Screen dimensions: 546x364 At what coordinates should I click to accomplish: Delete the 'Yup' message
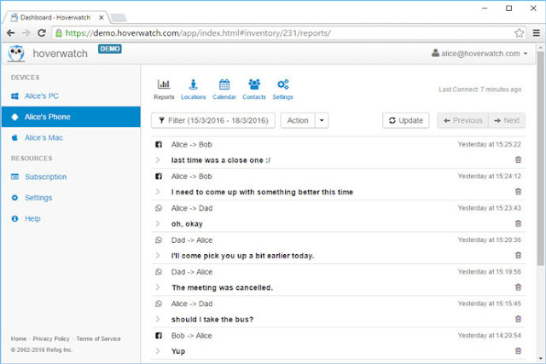[518, 350]
